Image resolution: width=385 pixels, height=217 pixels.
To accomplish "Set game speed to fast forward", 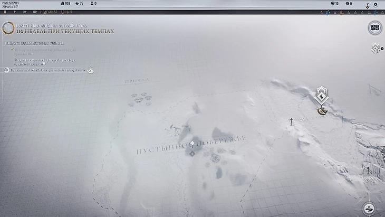I will tap(24, 12).
